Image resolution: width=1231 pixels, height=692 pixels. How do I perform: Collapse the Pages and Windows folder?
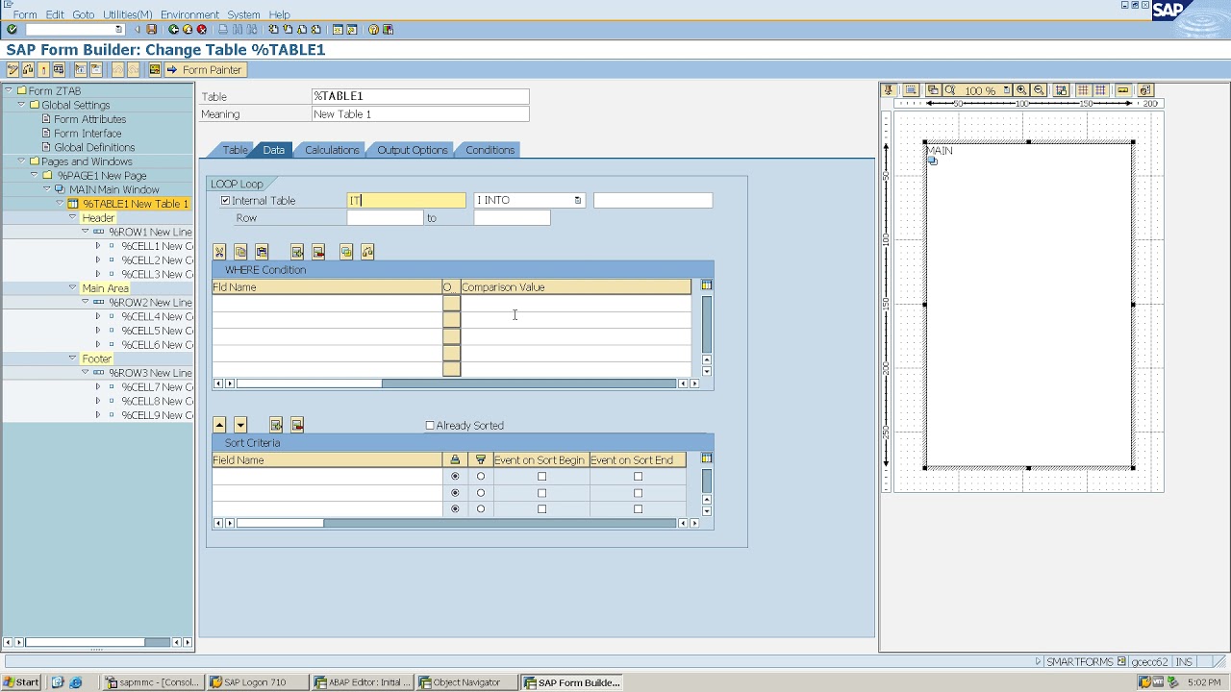point(21,161)
